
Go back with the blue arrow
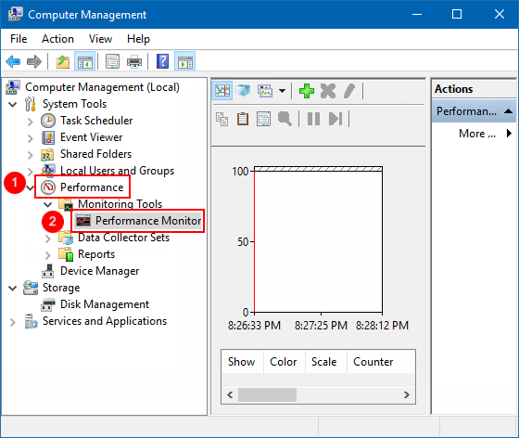click(13, 61)
